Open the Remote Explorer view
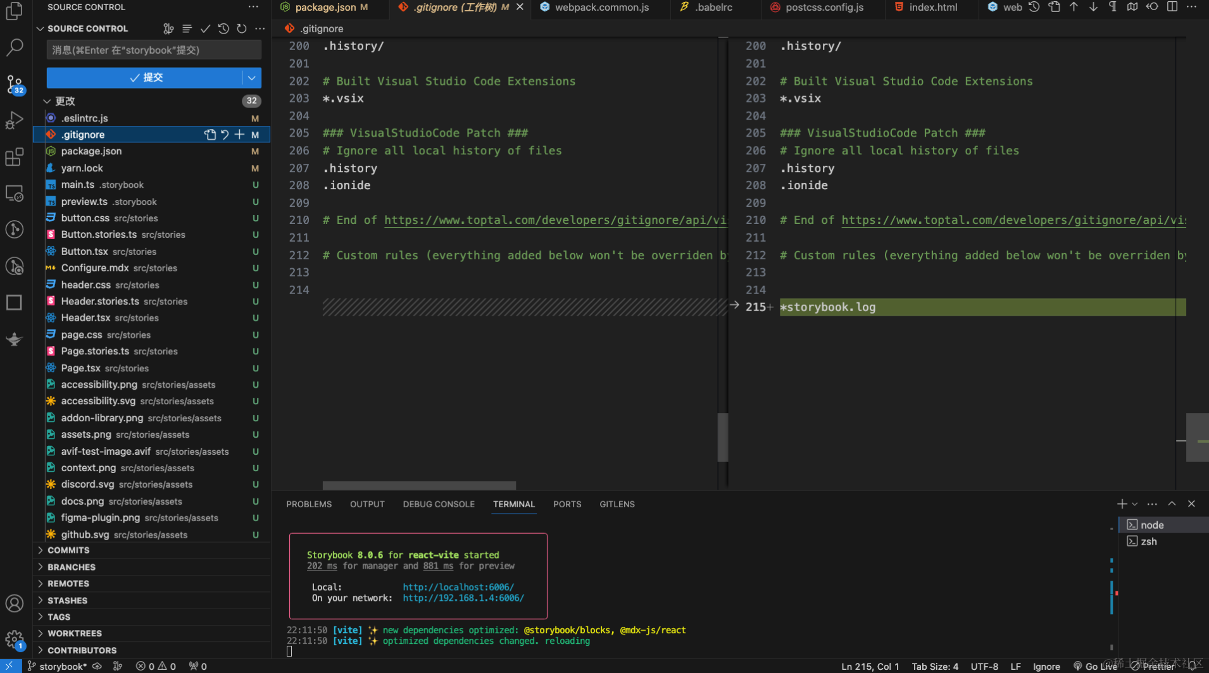This screenshot has width=1209, height=673. (x=14, y=193)
